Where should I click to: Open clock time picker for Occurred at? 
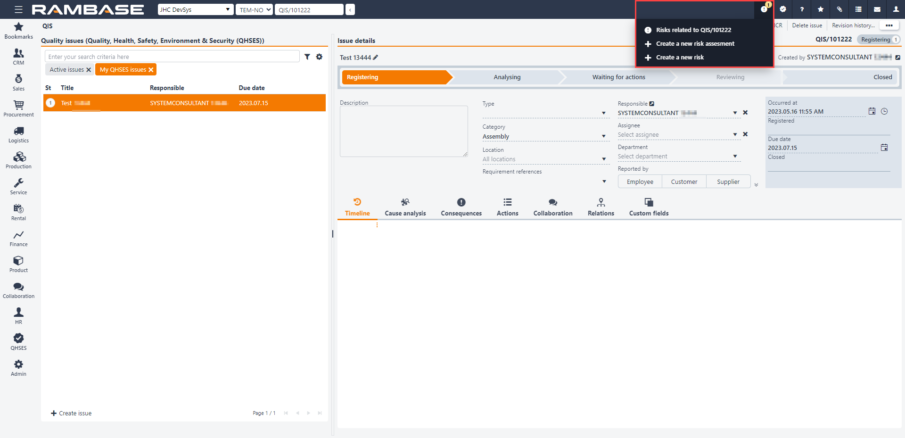[884, 111]
